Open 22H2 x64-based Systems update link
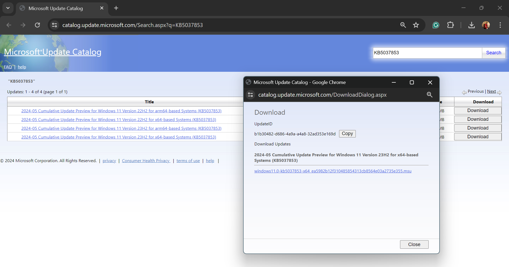The height and width of the screenshot is (267, 509). [x=119, y=119]
